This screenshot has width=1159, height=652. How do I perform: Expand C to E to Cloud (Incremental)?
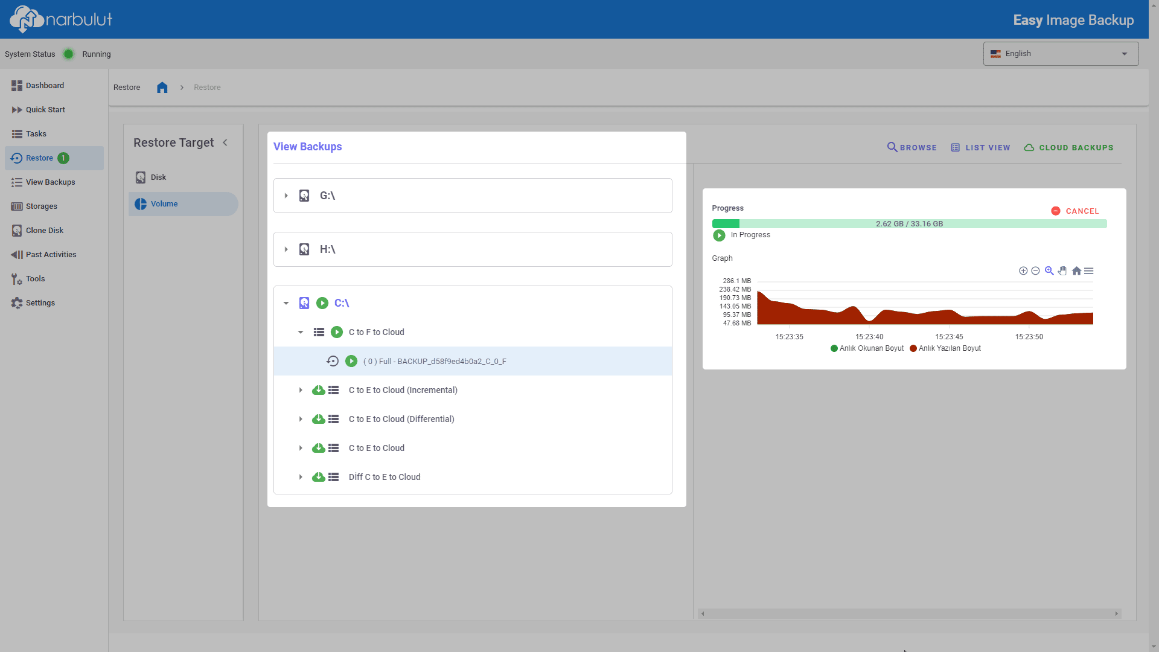(301, 390)
